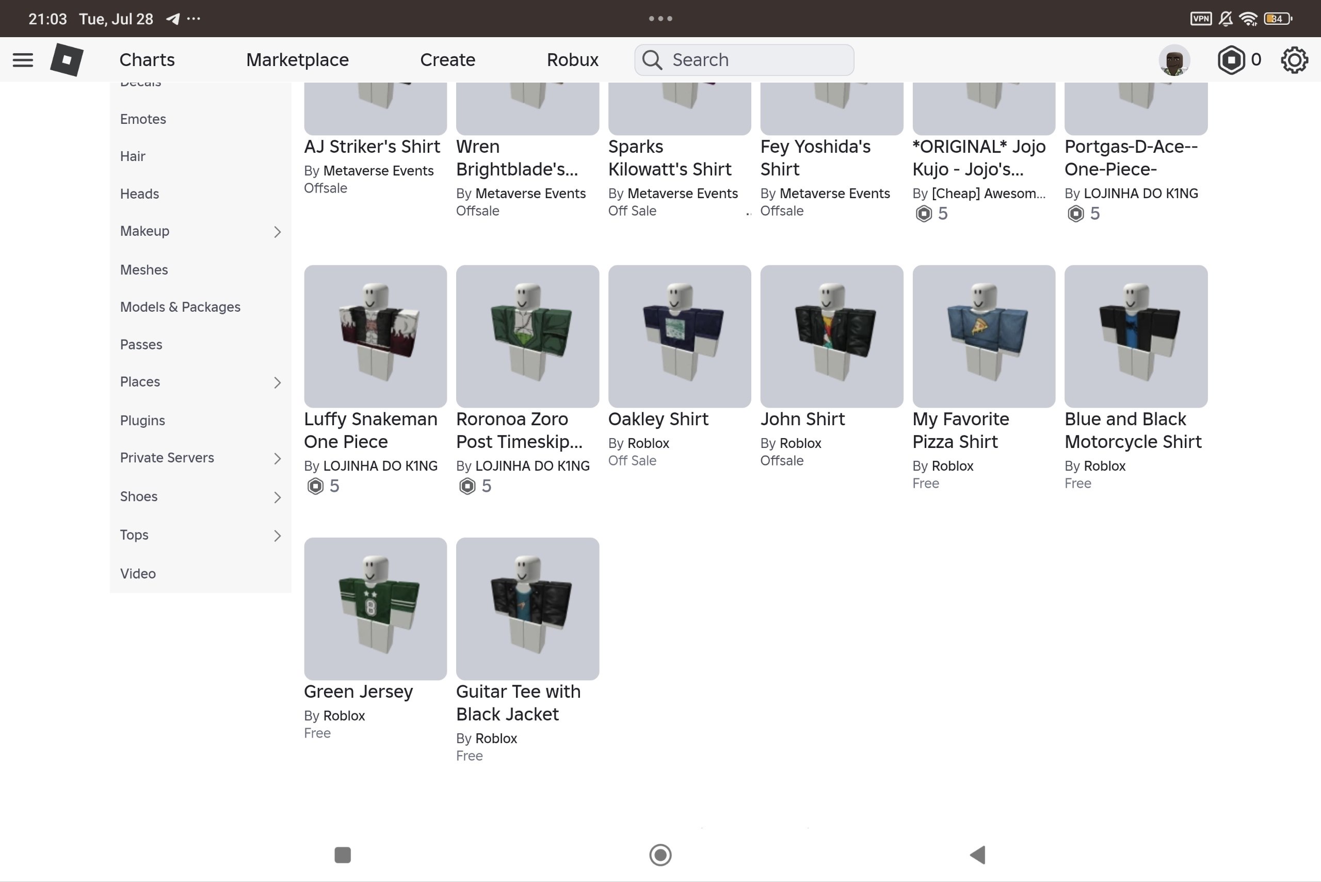The width and height of the screenshot is (1321, 882).
Task: Select the Heads category
Action: [x=139, y=194]
